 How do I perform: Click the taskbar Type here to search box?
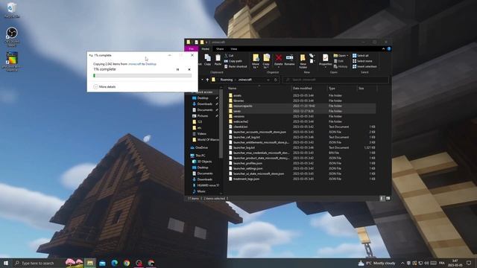tap(38, 263)
